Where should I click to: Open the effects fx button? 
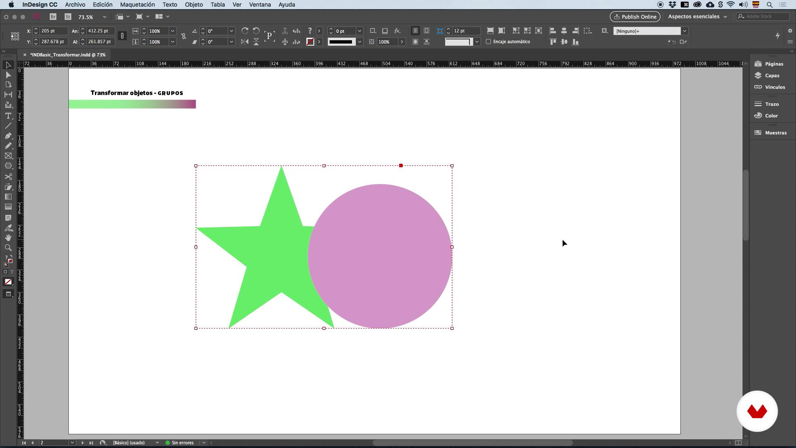(397, 31)
